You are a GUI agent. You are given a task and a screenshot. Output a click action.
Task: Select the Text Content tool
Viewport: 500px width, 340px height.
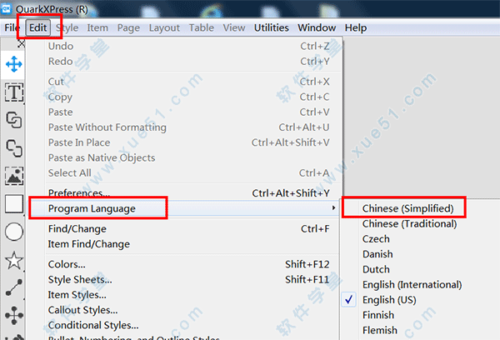(x=14, y=92)
